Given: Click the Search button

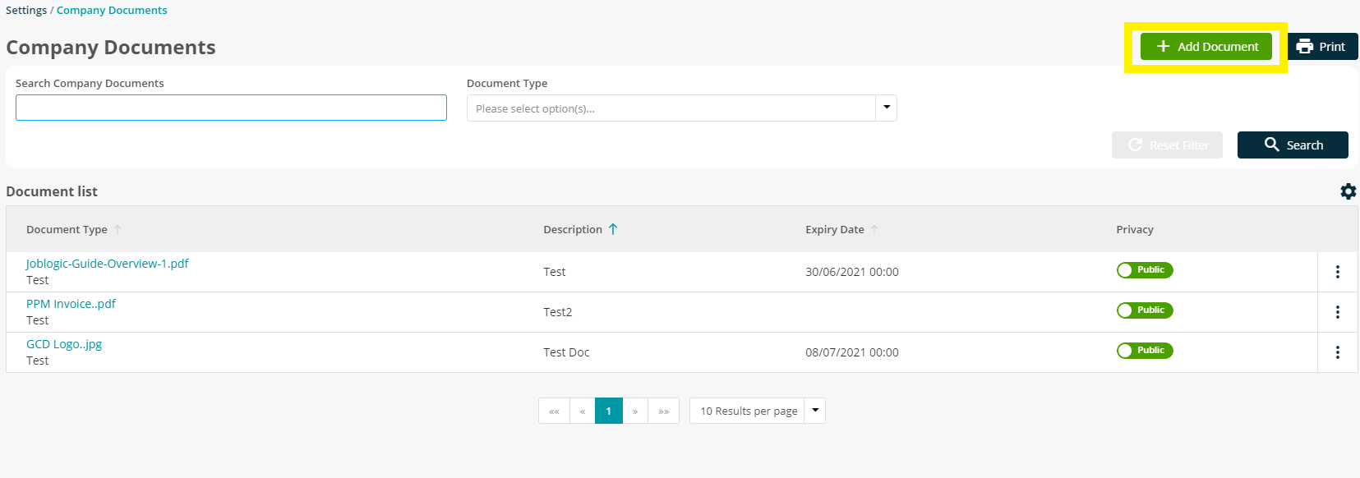Looking at the screenshot, I should click(1293, 145).
